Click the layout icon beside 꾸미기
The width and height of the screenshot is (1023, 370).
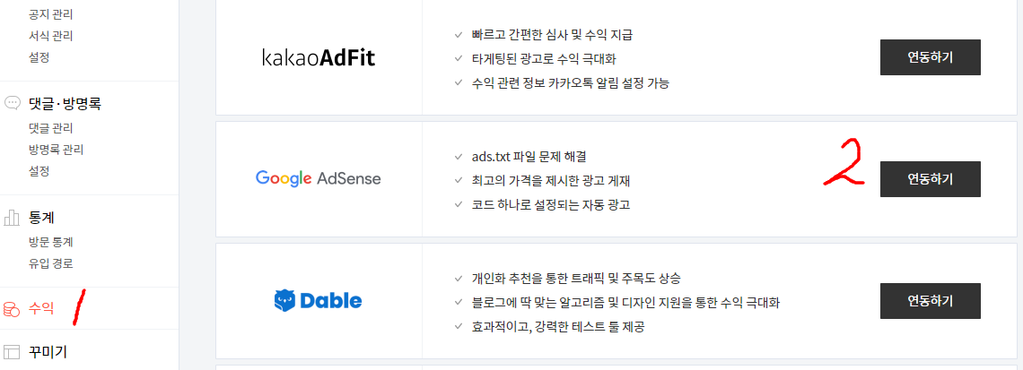[13, 351]
